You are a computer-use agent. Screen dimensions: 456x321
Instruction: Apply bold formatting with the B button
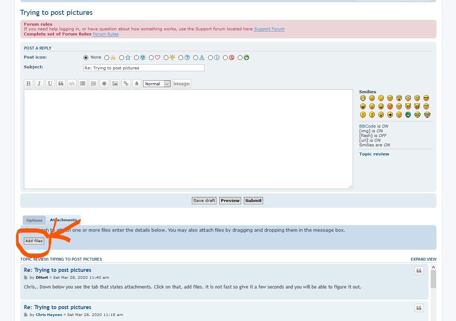29,84
